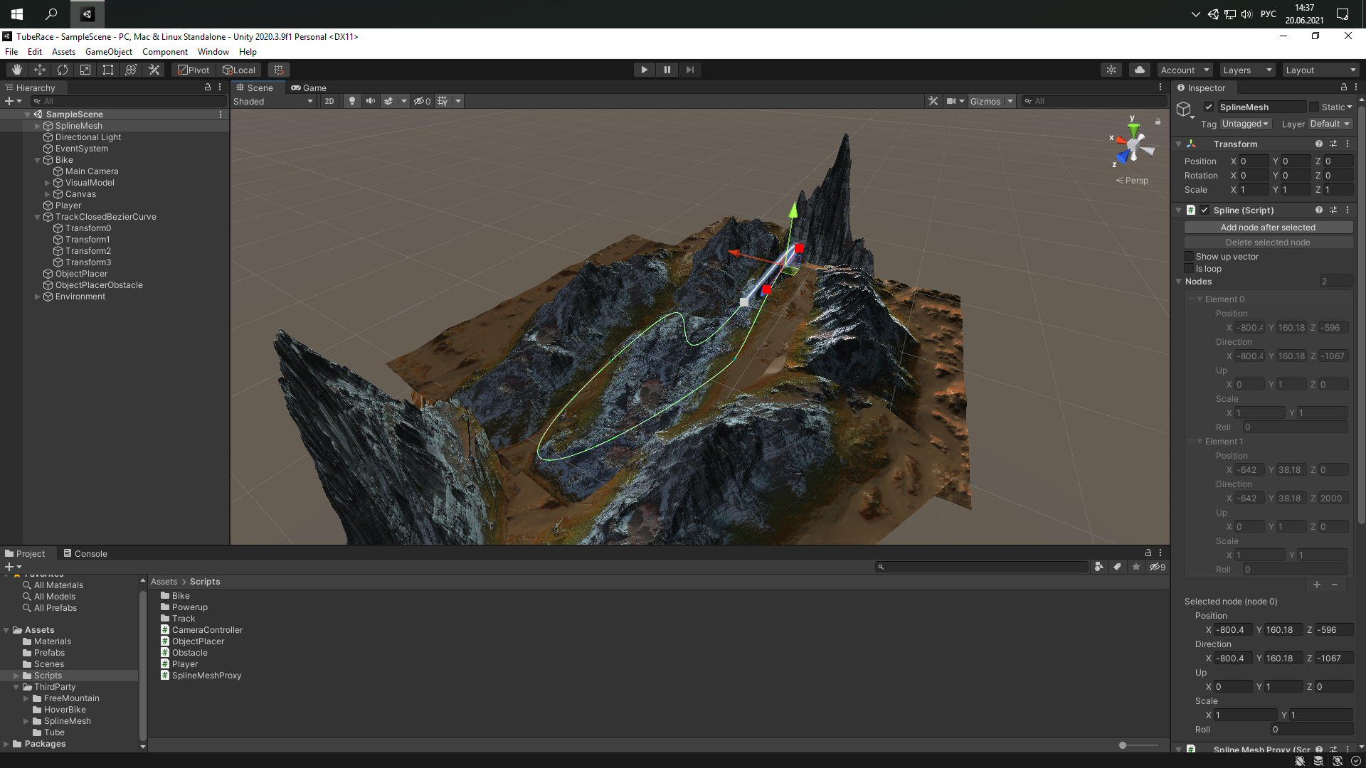Toggle scene lighting bulb icon
The image size is (1366, 768).
[351, 101]
